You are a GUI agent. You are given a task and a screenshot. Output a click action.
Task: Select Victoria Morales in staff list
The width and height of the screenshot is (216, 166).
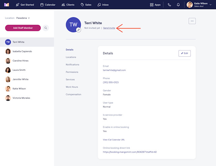(x=27, y=98)
